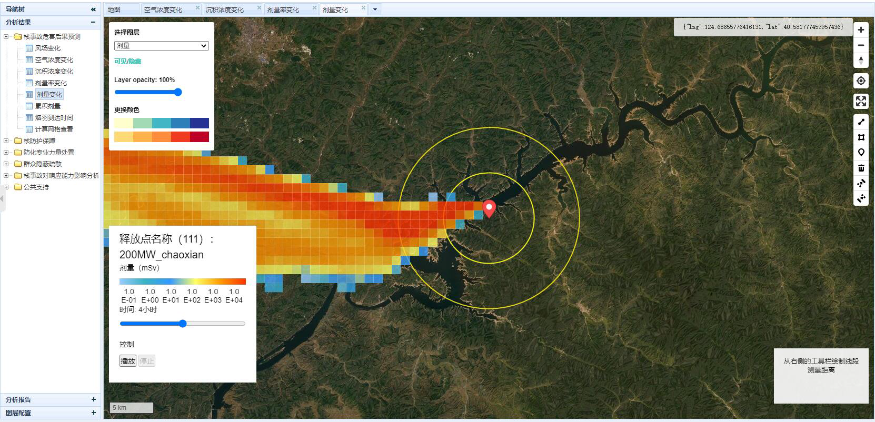
Task: Select the polygon drawing tool
Action: (x=861, y=137)
